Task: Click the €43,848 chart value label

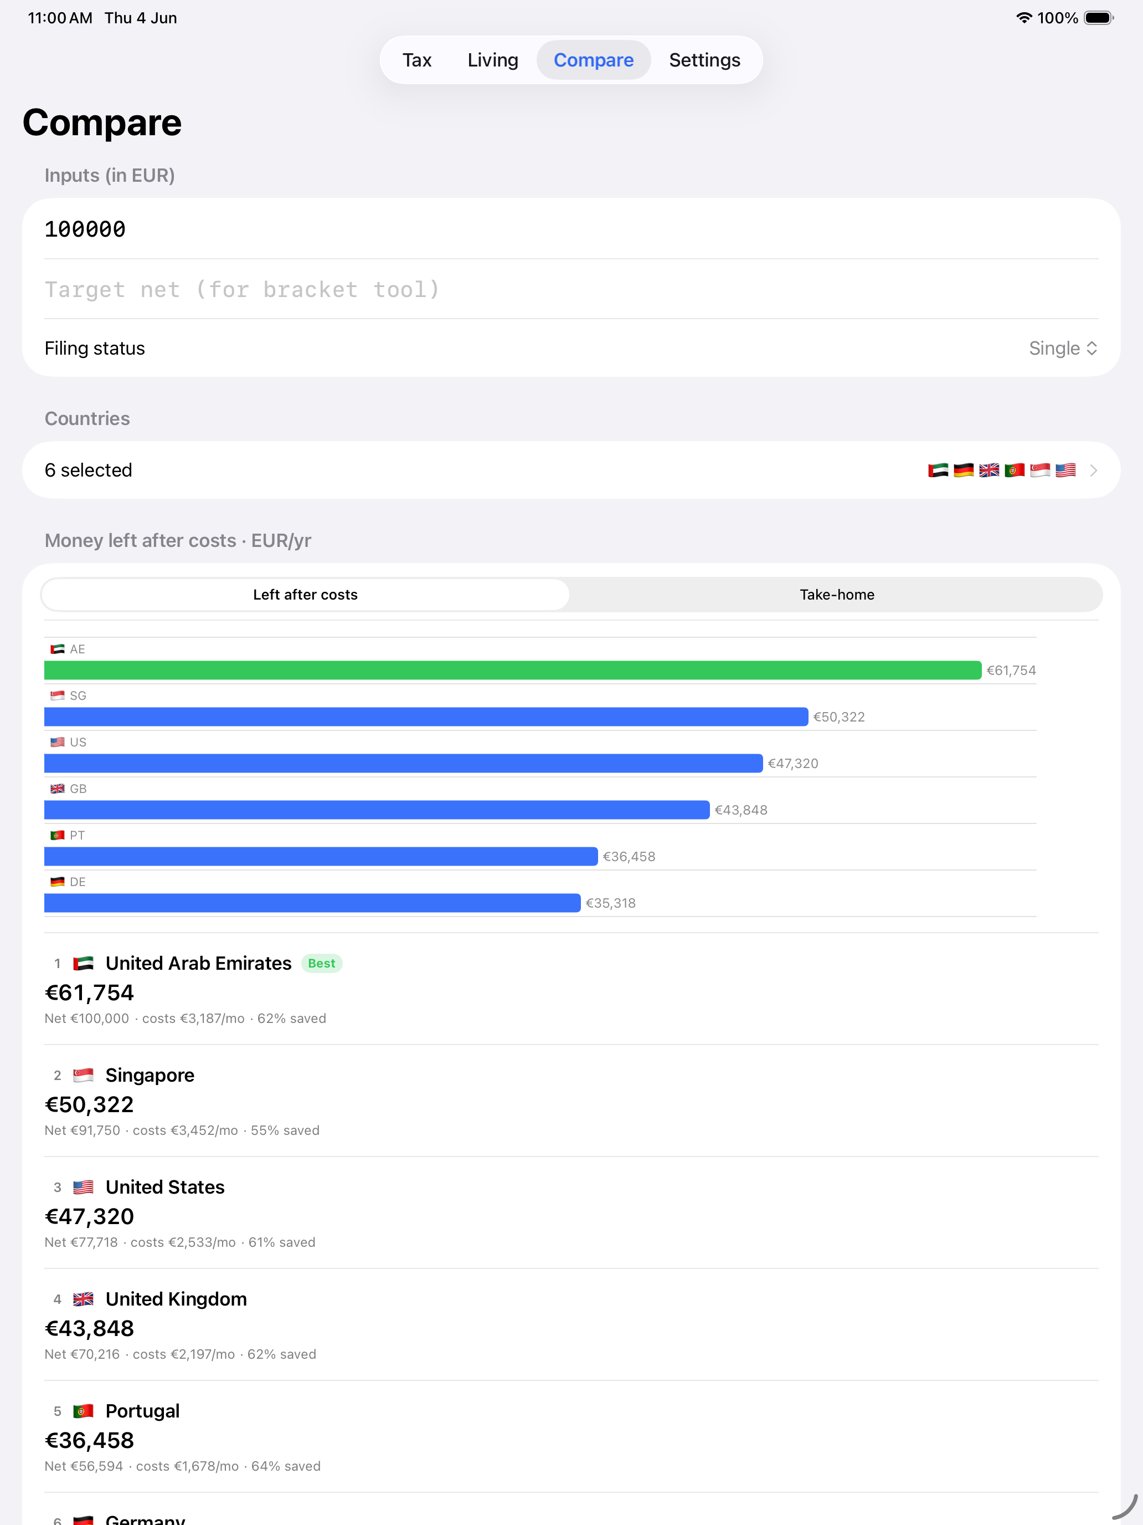Action: click(x=740, y=810)
